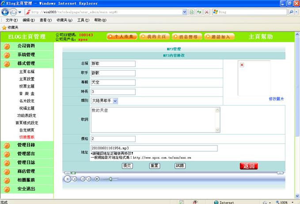300x204 pixels.
Task: Open the 工具(T) menu
Action: click(x=83, y=20)
